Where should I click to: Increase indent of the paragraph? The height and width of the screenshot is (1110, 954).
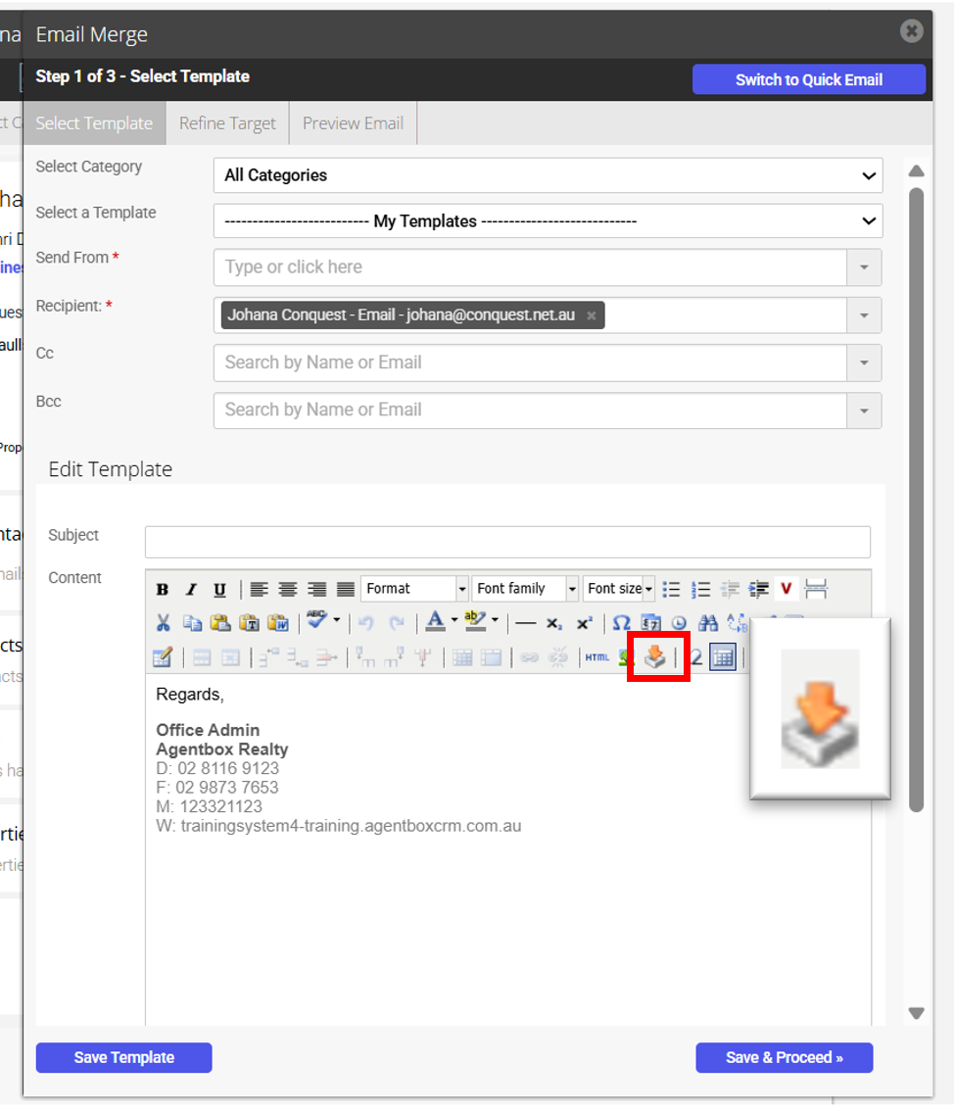758,589
